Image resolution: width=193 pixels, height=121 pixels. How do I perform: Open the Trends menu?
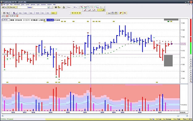click(27, 4)
